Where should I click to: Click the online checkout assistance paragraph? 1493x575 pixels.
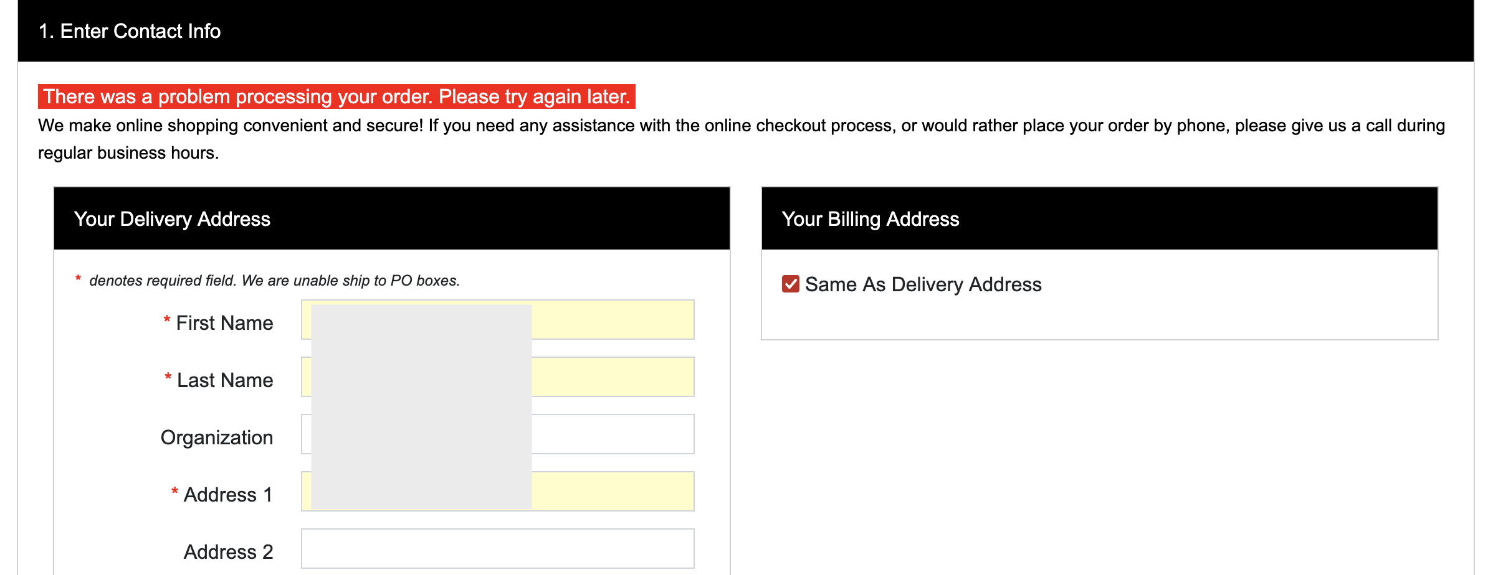[740, 126]
